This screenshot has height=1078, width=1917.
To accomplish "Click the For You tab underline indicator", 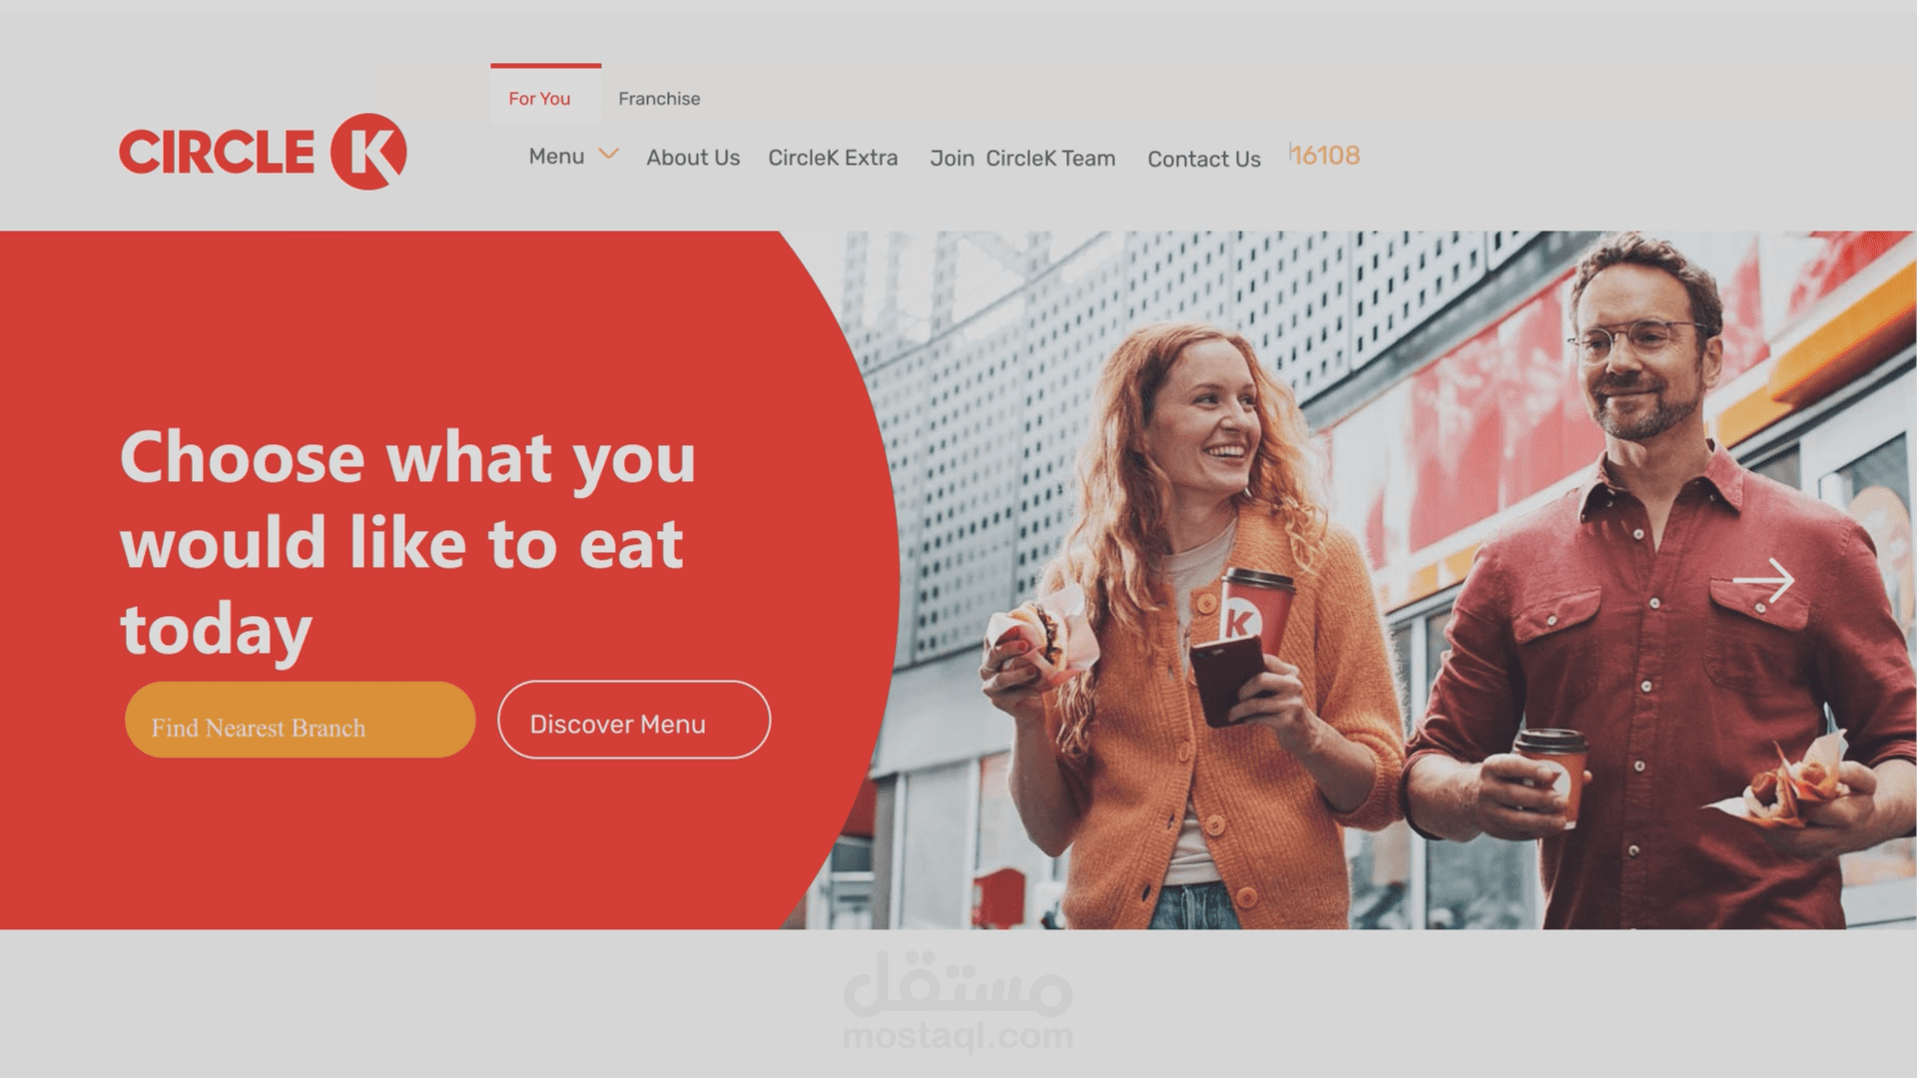I will point(544,65).
